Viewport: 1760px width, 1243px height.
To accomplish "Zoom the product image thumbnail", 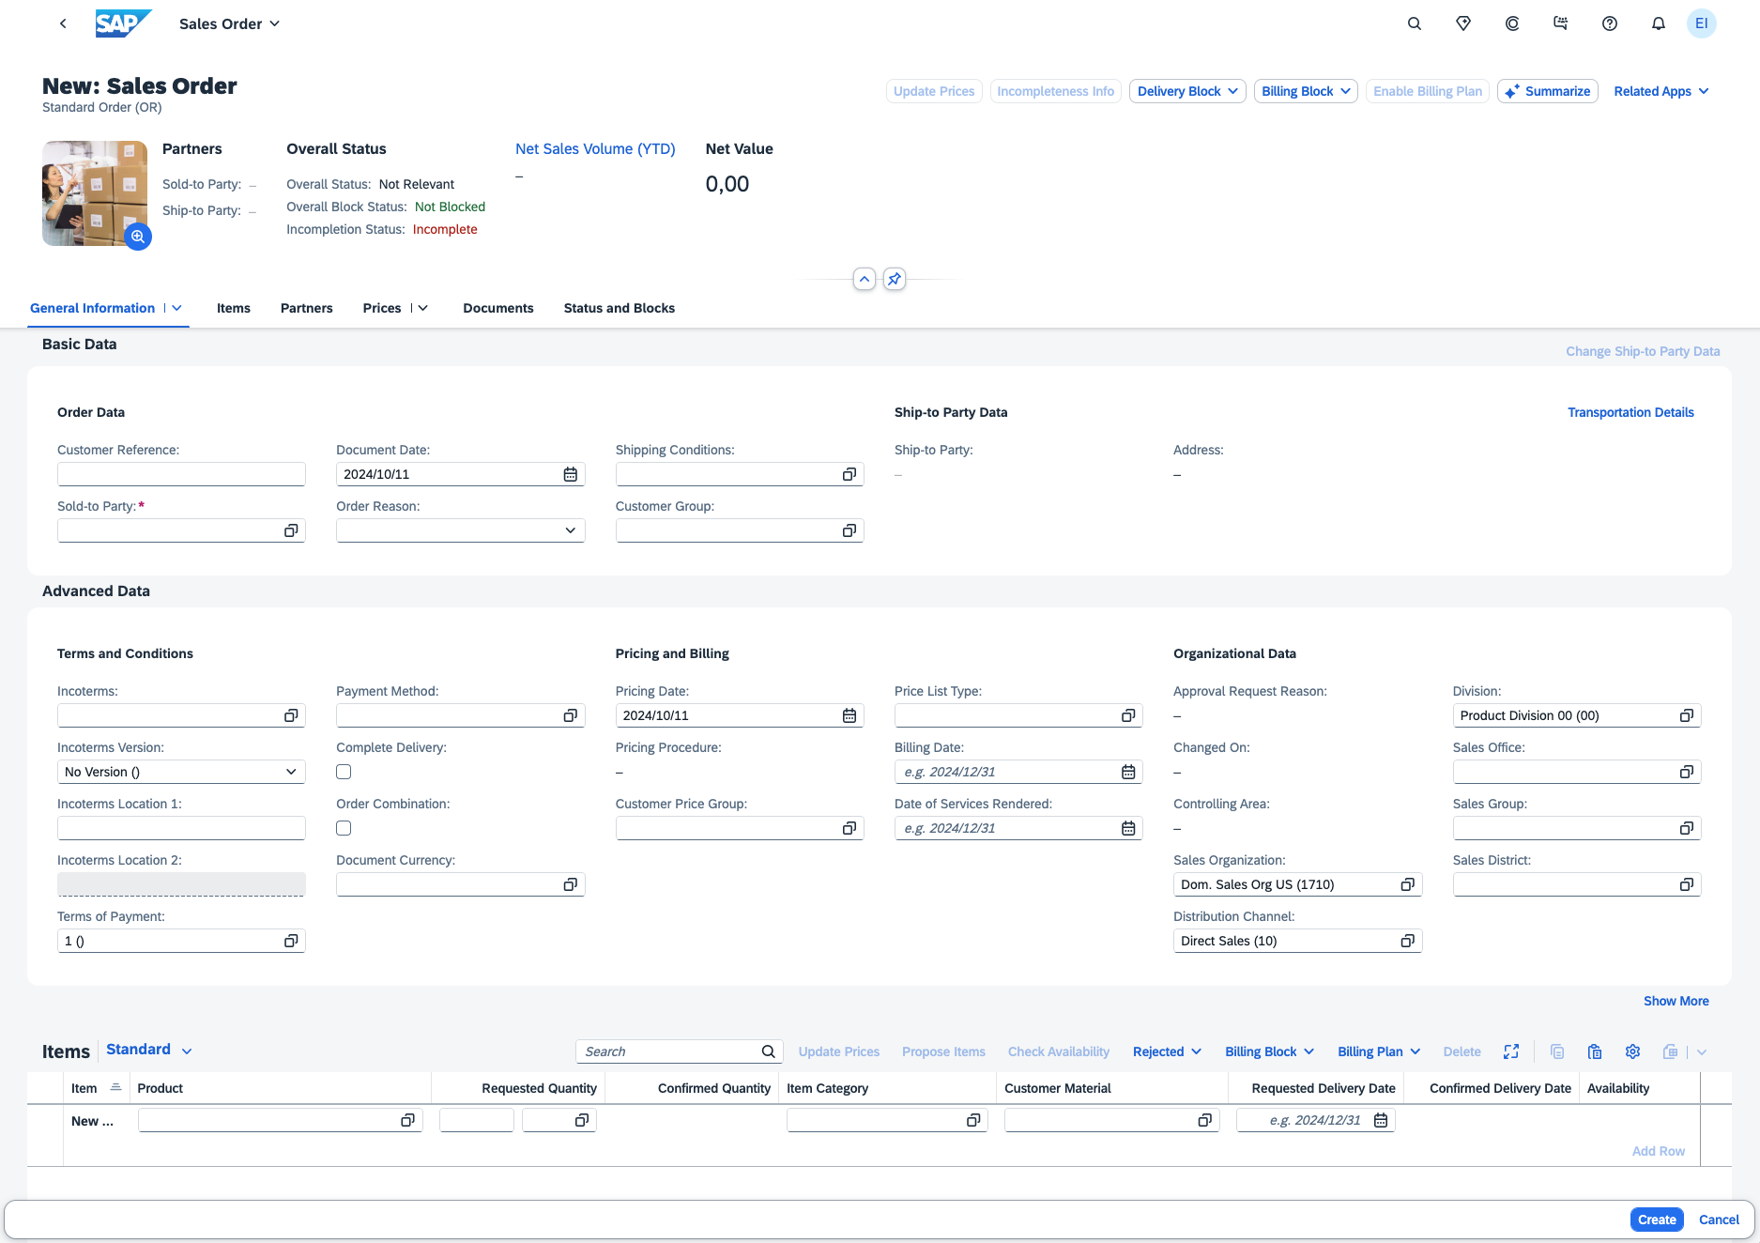I will tap(138, 237).
